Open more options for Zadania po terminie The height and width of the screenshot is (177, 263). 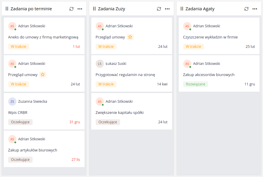coord(80,9)
